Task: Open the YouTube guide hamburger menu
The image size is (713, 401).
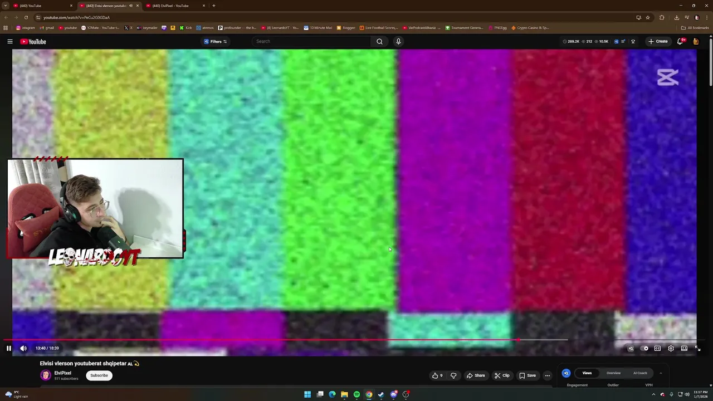Action: (x=10, y=41)
